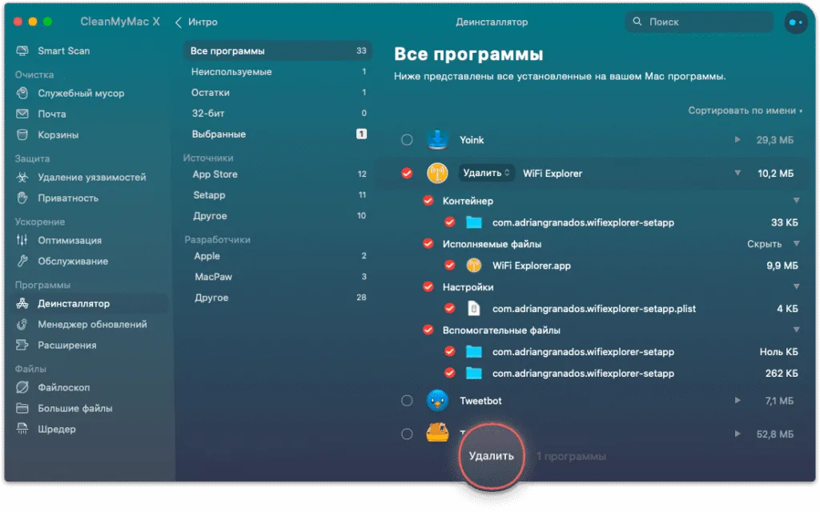820x512 pixels.
Task: Collapse the WiFi Explorer row arrow
Action: [738, 173]
